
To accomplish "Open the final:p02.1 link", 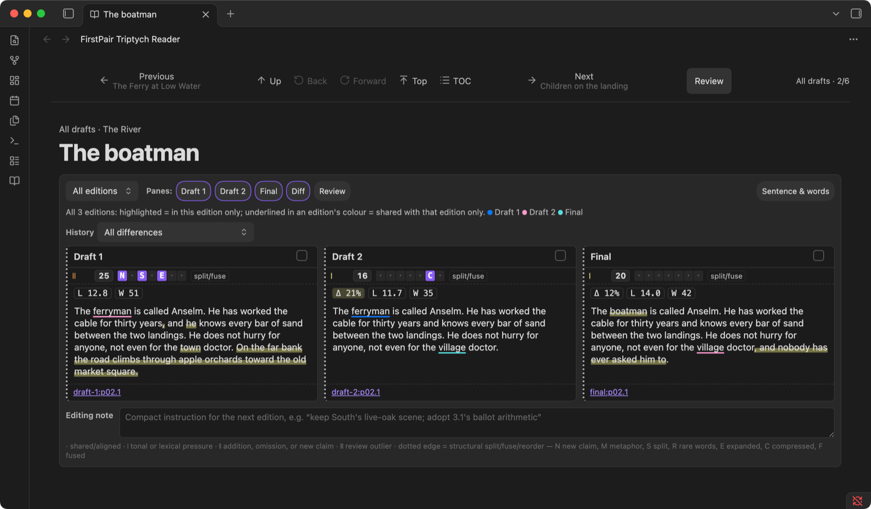I will click(x=609, y=392).
